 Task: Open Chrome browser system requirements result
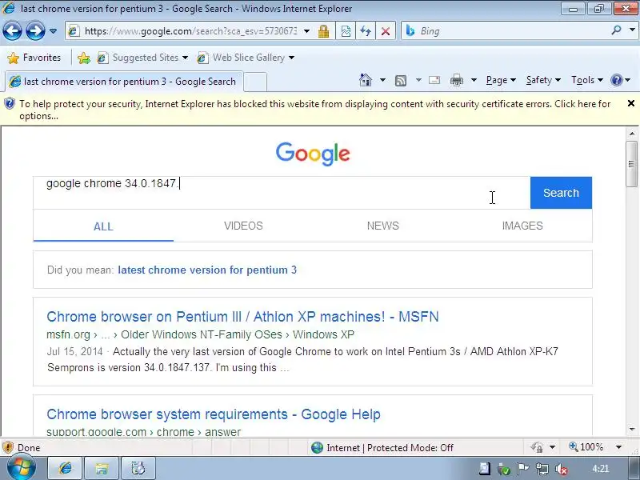coord(214,414)
